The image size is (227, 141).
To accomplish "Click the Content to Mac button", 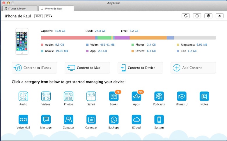I will click(x=87, y=68).
